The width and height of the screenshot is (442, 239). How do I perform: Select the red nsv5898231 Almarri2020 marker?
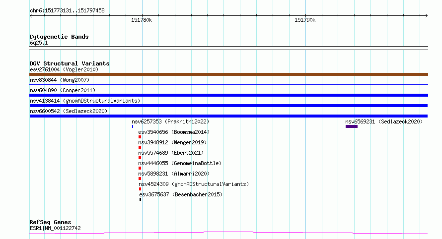click(140, 179)
